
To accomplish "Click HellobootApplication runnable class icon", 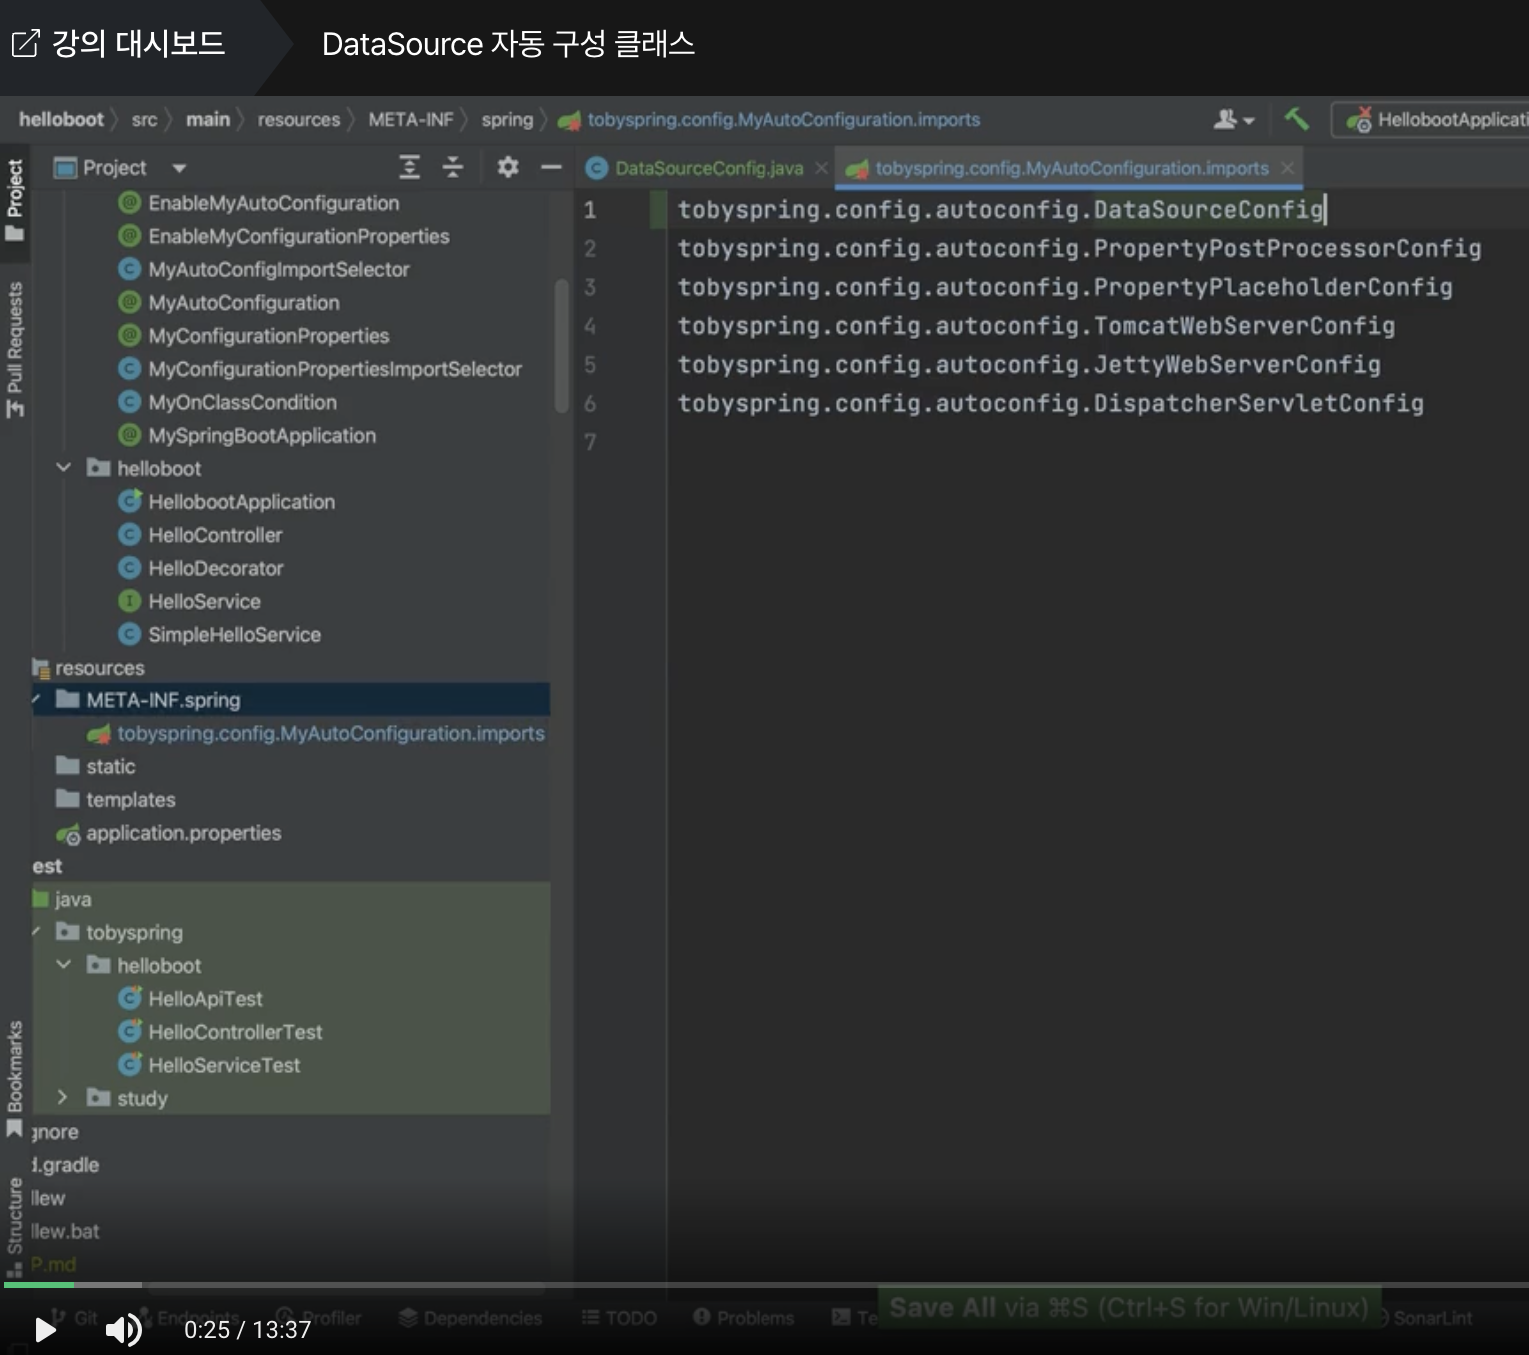I will pyautogui.click(x=129, y=501).
